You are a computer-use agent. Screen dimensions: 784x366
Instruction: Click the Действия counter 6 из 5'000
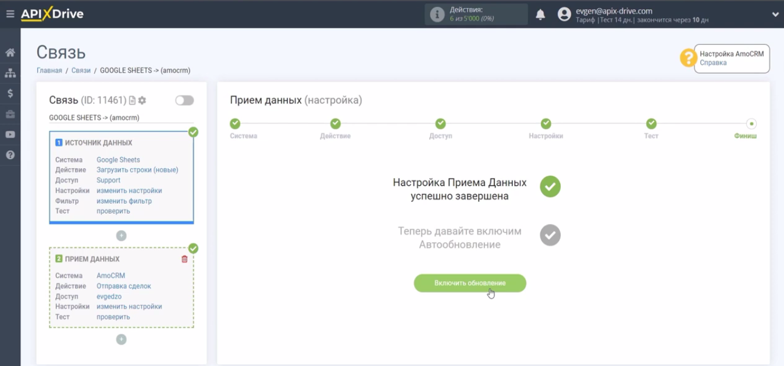pyautogui.click(x=472, y=19)
